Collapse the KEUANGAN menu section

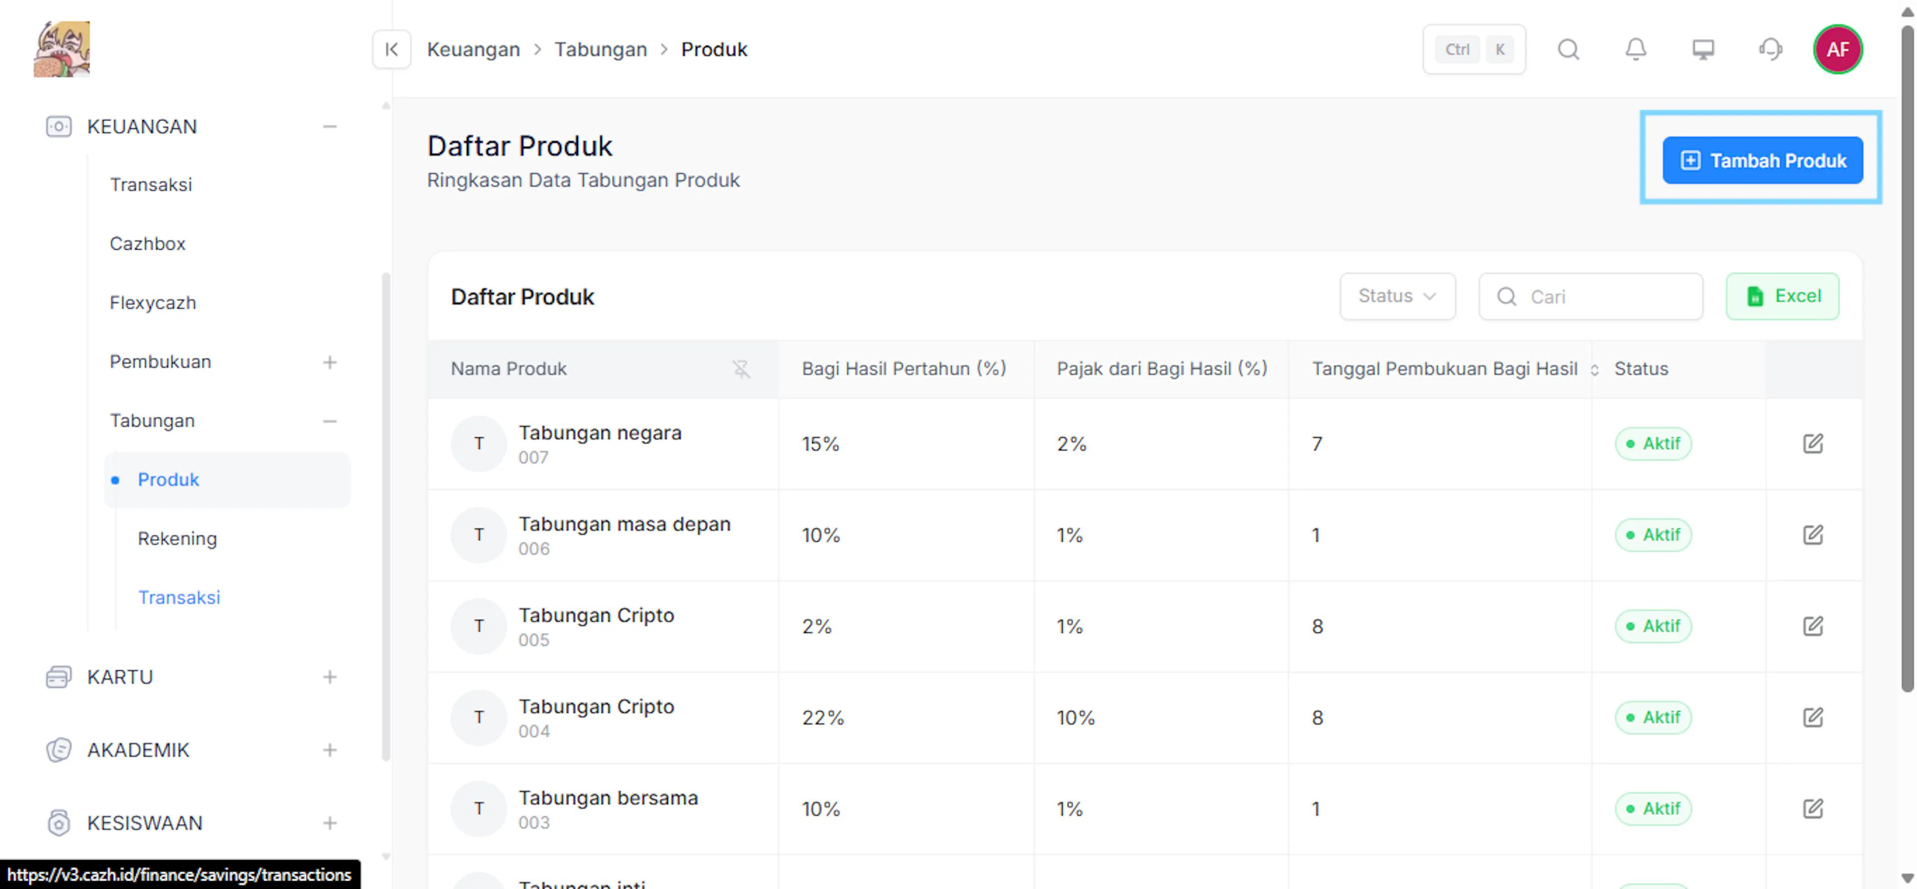329,126
